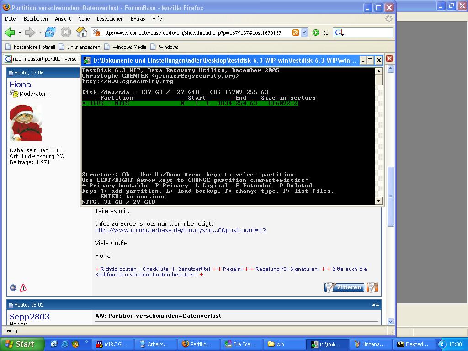This screenshot has width=468, height=351.
Task: Click post number #4 link
Action: pos(376,305)
